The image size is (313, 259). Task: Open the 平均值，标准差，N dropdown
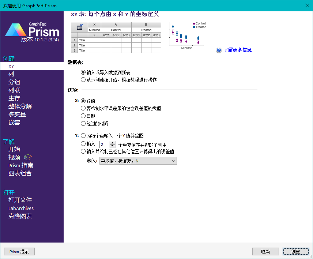click(x=138, y=161)
